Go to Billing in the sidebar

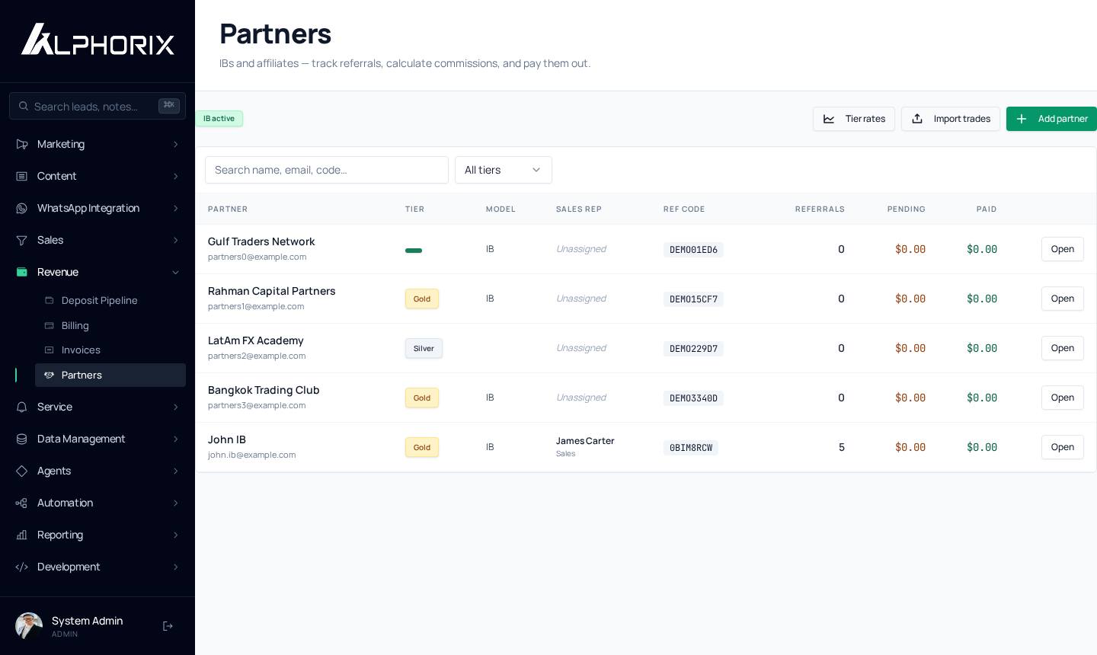tap(110, 325)
